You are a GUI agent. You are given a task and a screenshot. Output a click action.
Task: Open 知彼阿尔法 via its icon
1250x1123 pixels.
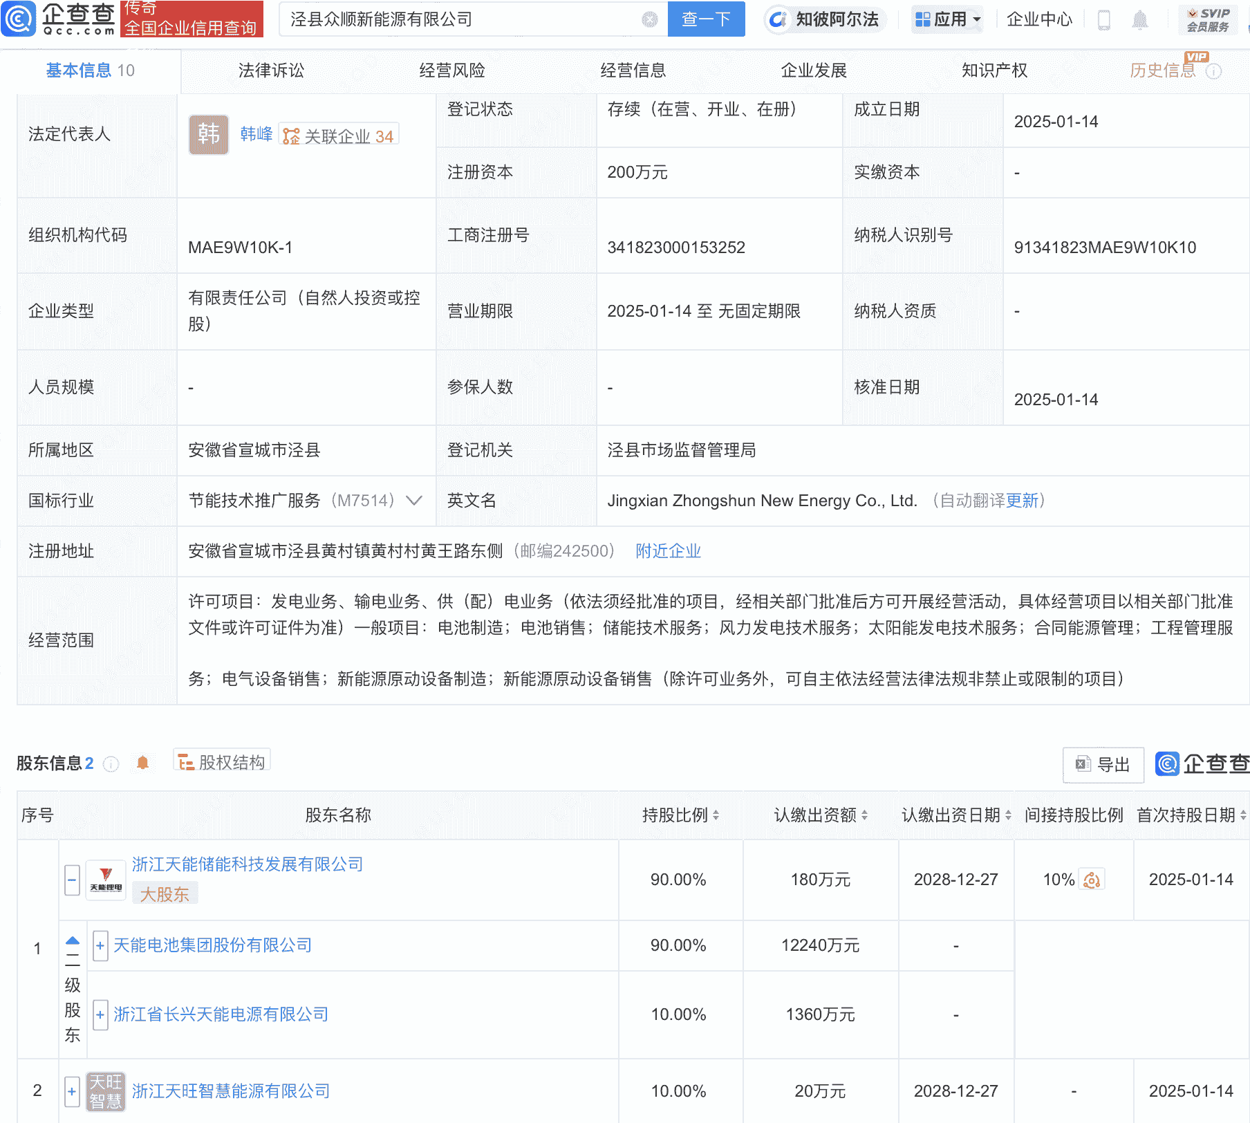click(x=777, y=19)
